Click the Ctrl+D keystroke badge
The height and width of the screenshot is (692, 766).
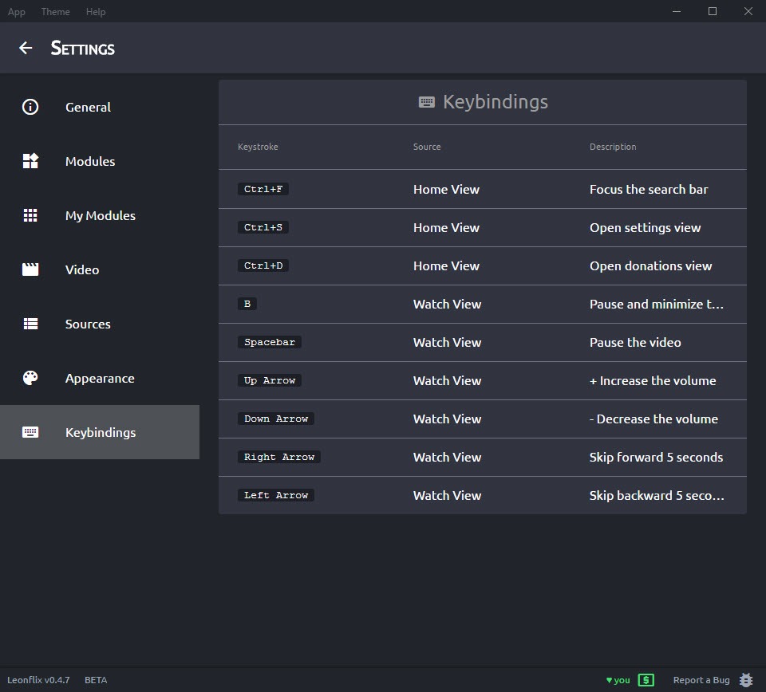[263, 265]
